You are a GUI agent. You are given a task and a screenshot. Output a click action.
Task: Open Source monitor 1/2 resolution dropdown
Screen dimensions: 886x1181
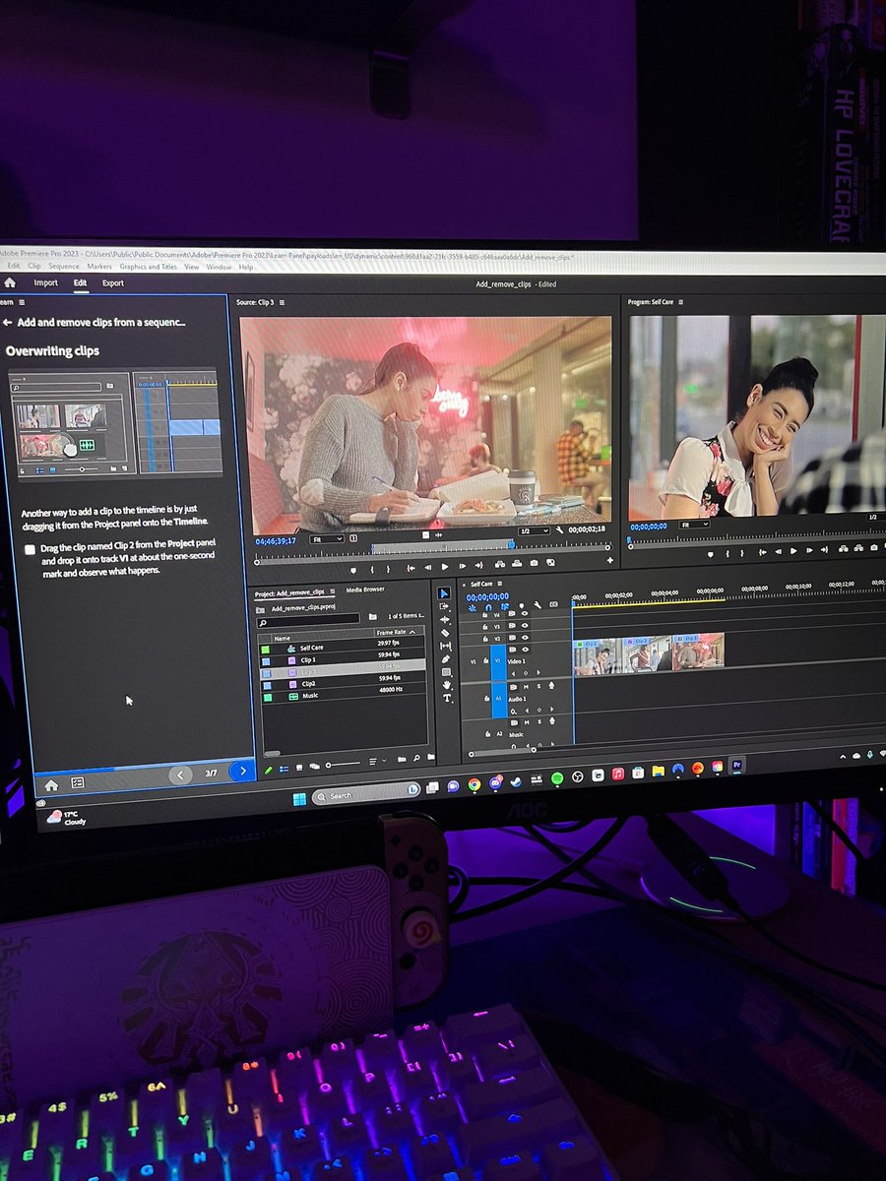(x=533, y=530)
